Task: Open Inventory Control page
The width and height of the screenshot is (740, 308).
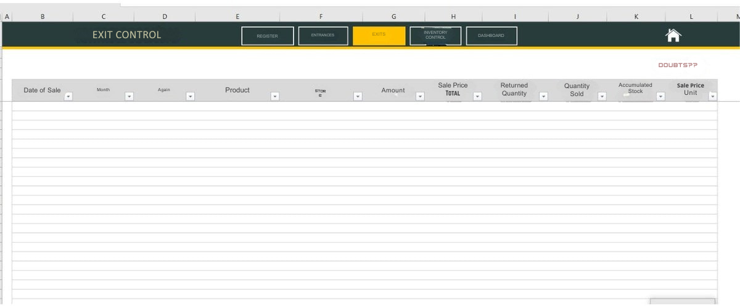Action: 435,36
